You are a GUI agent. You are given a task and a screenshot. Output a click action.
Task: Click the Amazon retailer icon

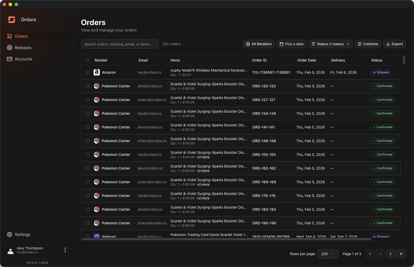(x=96, y=72)
